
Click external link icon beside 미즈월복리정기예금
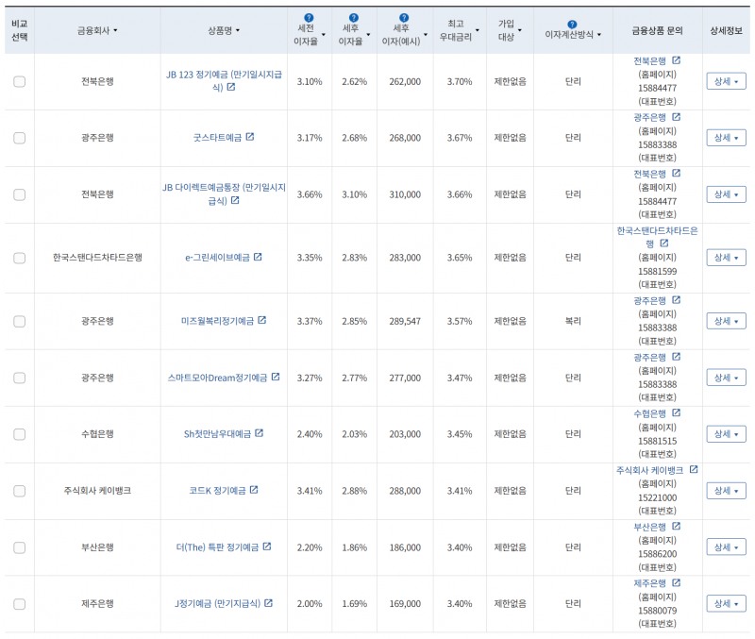point(262,320)
